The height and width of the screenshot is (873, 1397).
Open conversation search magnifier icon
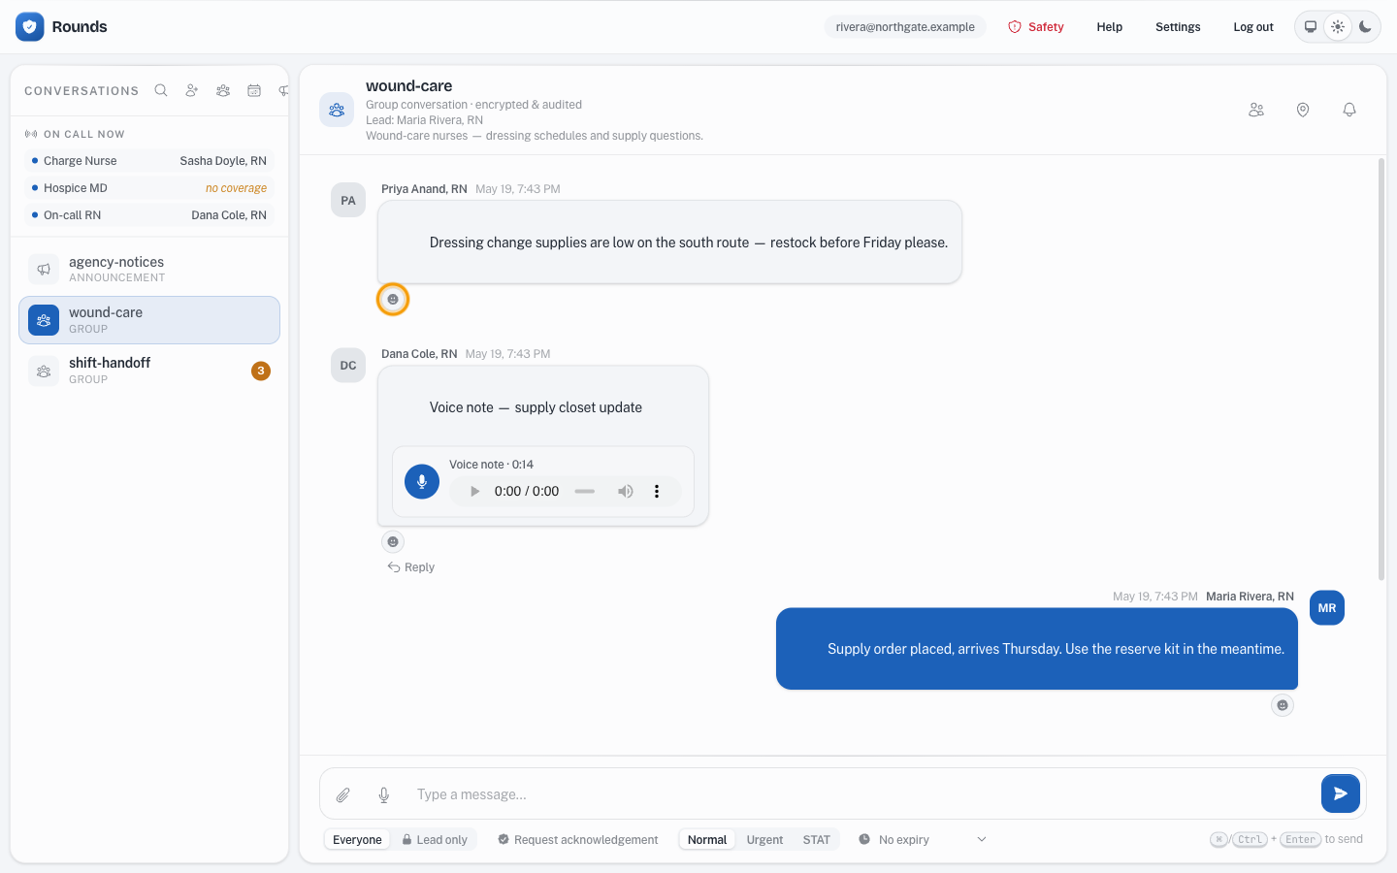(x=161, y=90)
